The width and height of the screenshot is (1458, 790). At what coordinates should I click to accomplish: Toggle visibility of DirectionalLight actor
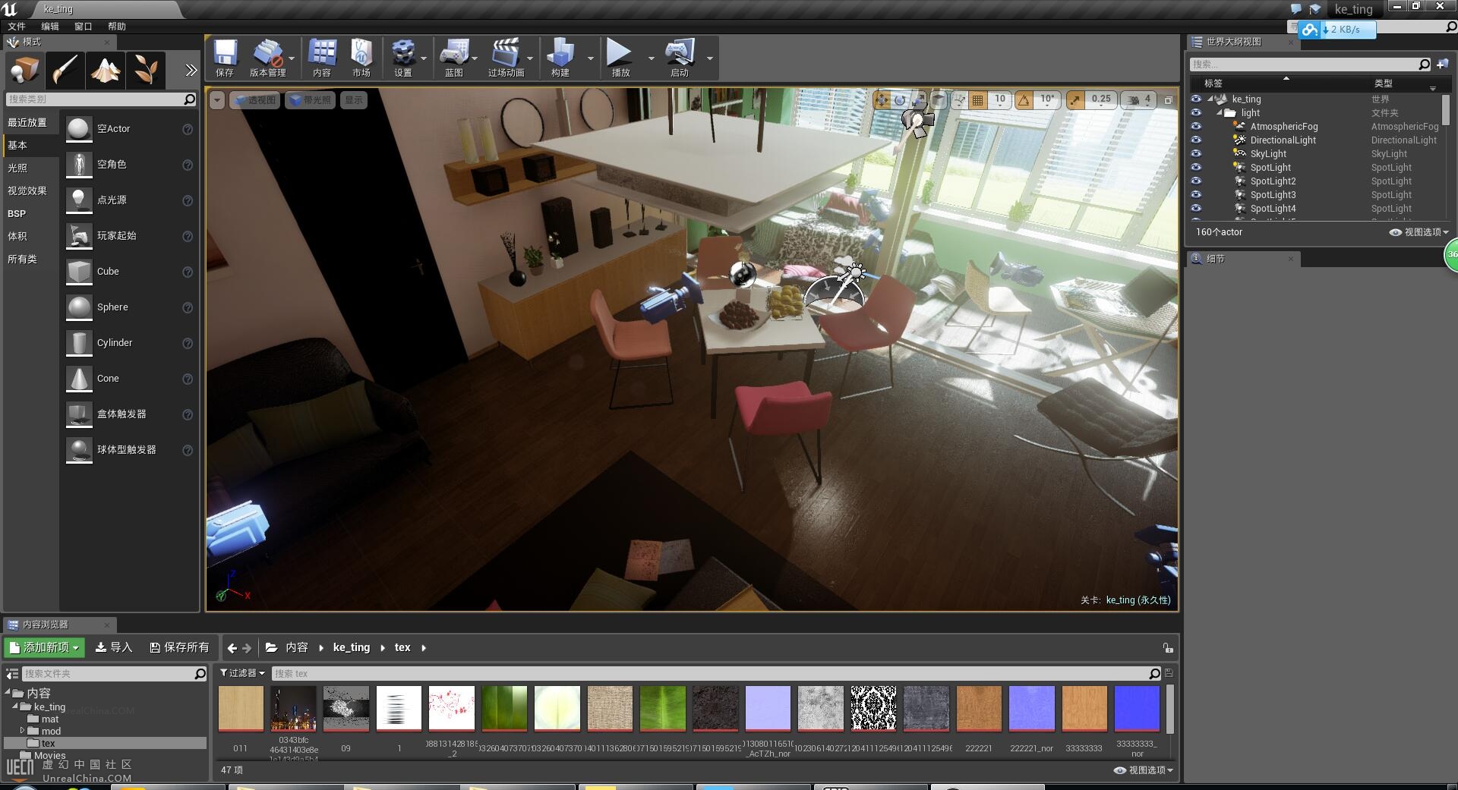[1196, 140]
